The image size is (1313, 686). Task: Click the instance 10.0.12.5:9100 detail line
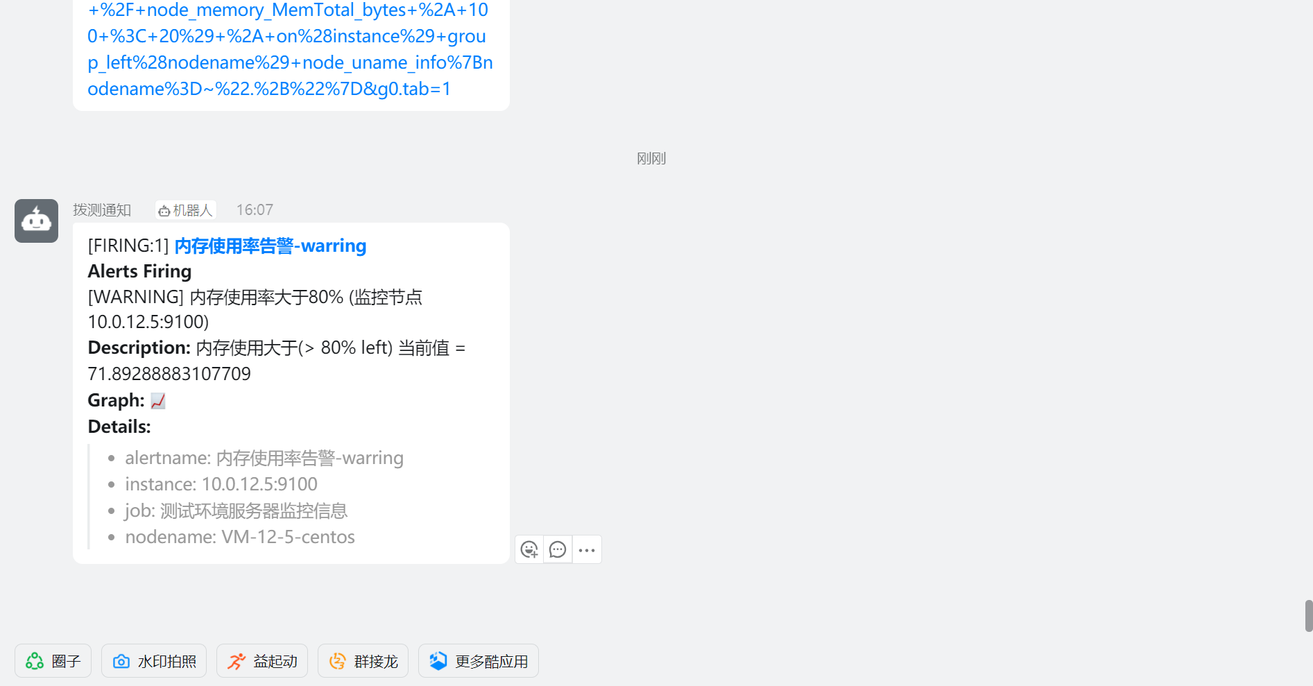click(x=221, y=484)
